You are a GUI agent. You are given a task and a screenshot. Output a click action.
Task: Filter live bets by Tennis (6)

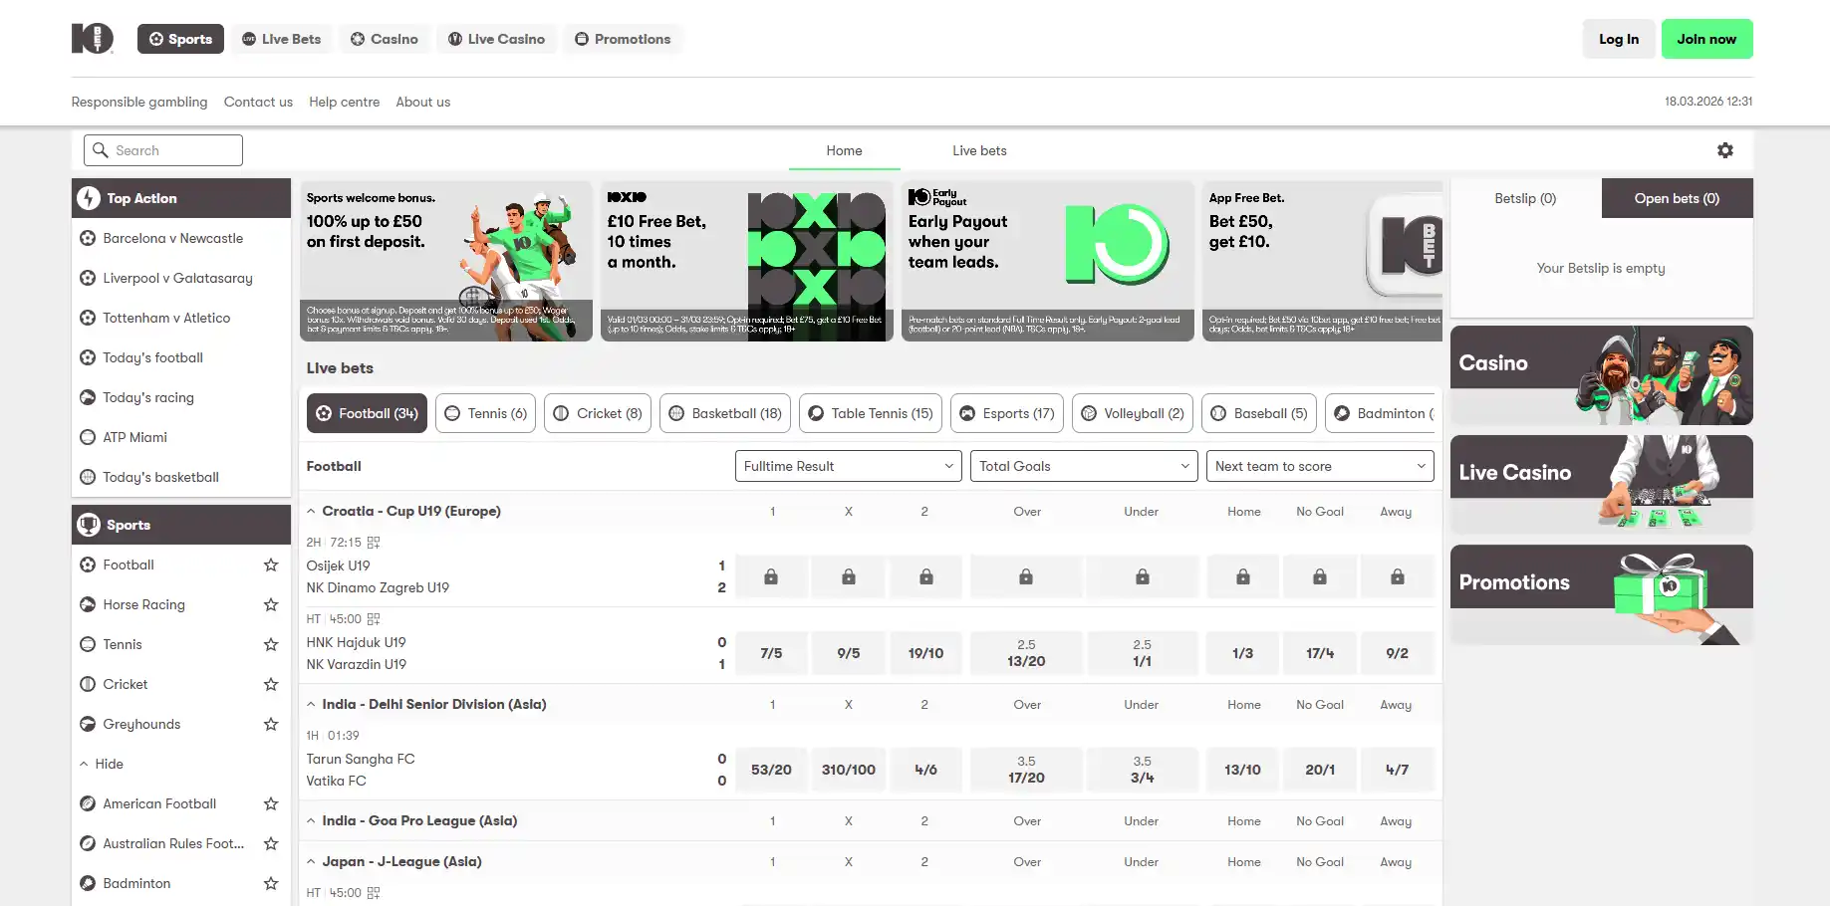[485, 413]
